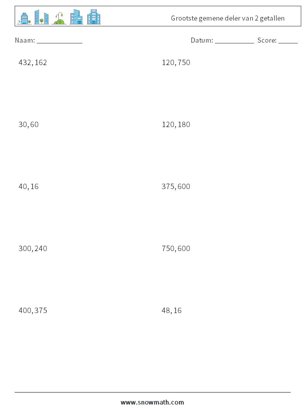Viewport: 307px width, 408px height.
Task: Select the problem 48, 16
Action: pos(171,310)
